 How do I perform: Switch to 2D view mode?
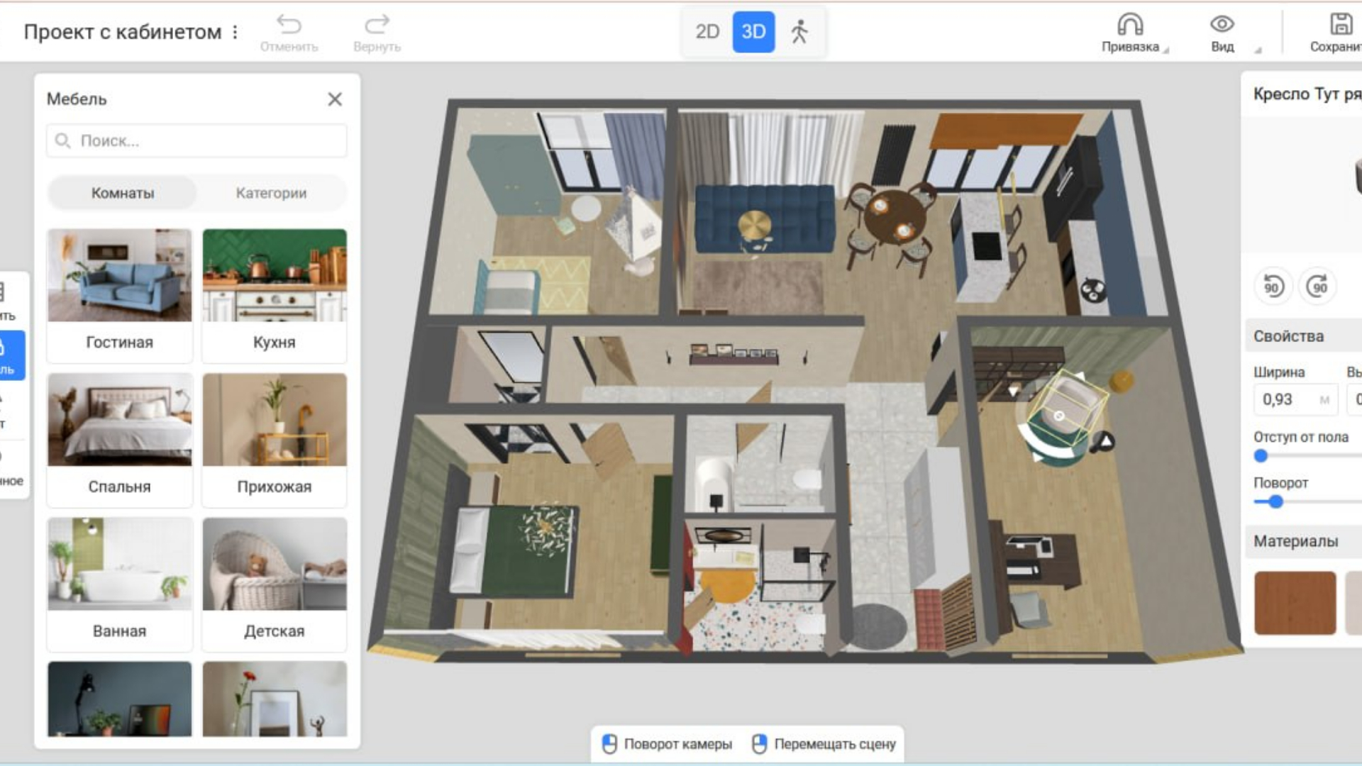(x=707, y=32)
